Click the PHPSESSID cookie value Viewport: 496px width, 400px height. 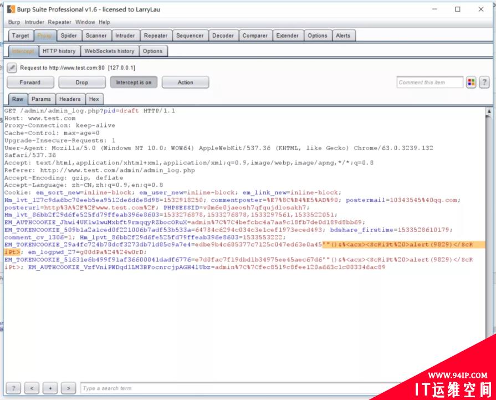pos(256,207)
